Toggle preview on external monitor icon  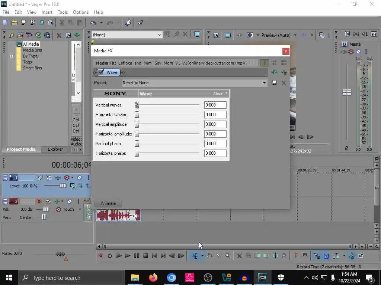point(227,35)
